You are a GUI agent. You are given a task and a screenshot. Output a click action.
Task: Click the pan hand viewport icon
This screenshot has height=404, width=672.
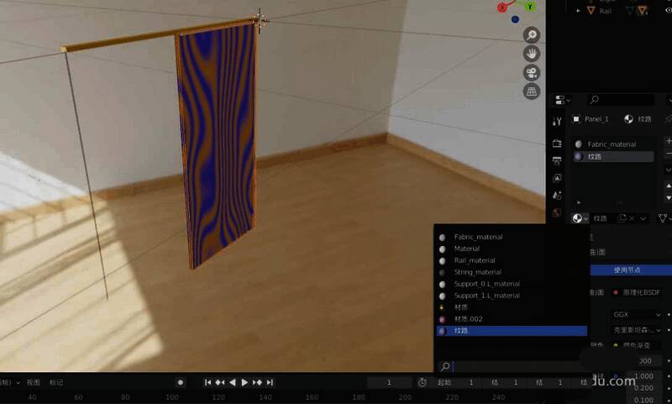click(x=532, y=53)
